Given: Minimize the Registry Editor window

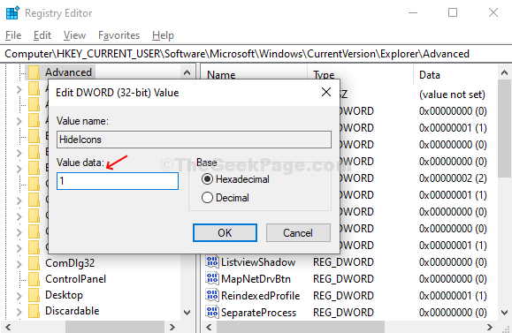Looking at the screenshot, I should pyautogui.click(x=413, y=12).
